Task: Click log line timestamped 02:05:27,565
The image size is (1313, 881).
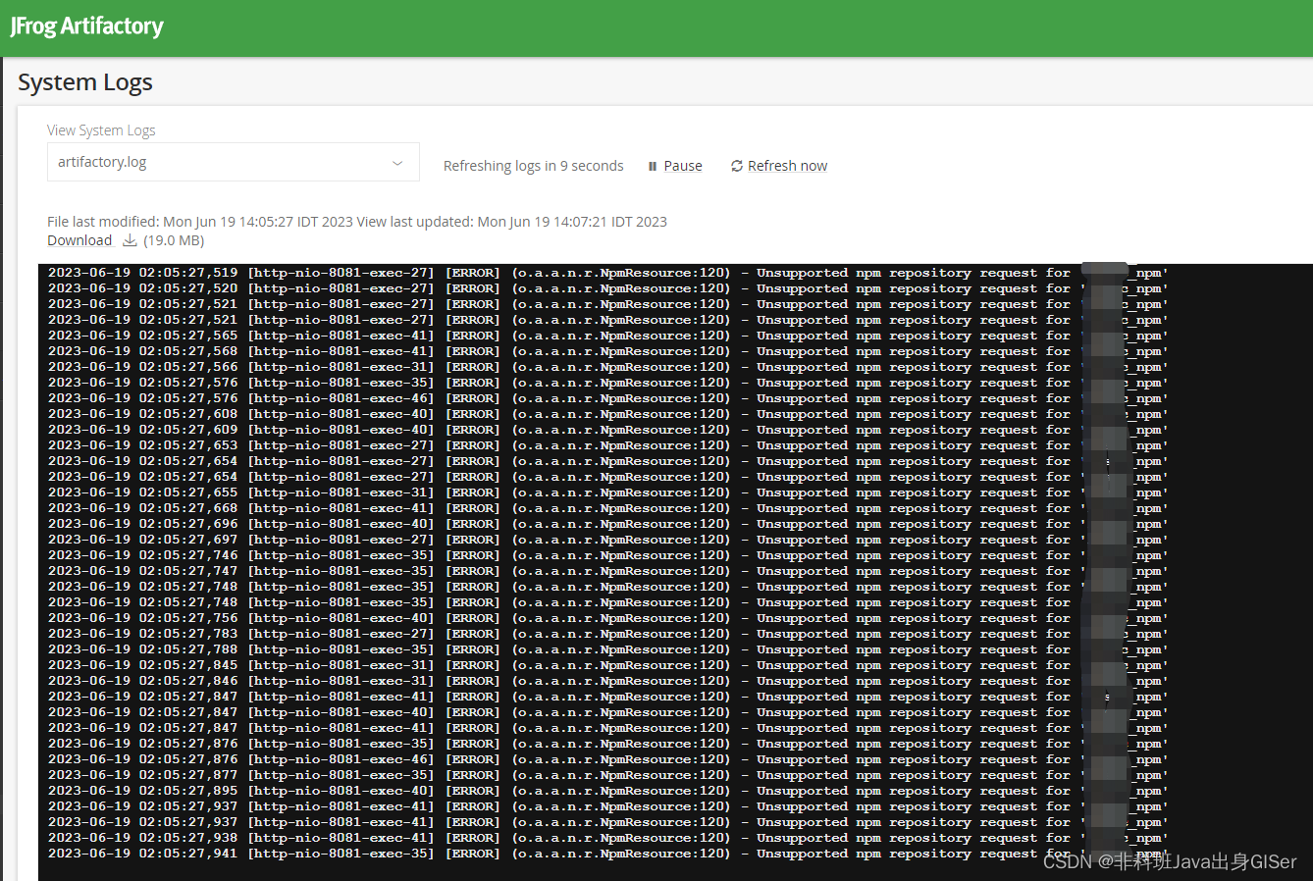Action: click(608, 336)
